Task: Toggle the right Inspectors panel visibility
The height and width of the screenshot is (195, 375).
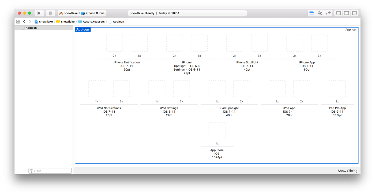Action: tap(355, 13)
